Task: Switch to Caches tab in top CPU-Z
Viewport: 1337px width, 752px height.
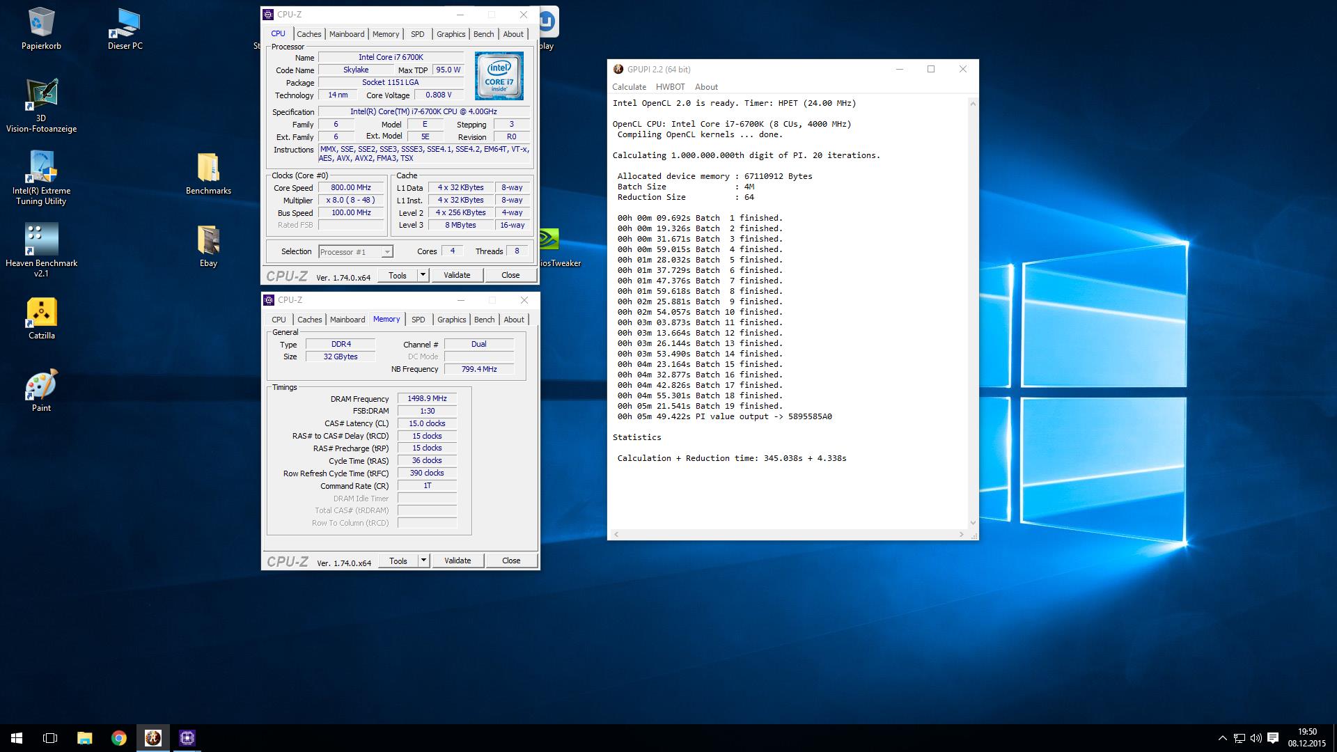Action: pos(308,34)
